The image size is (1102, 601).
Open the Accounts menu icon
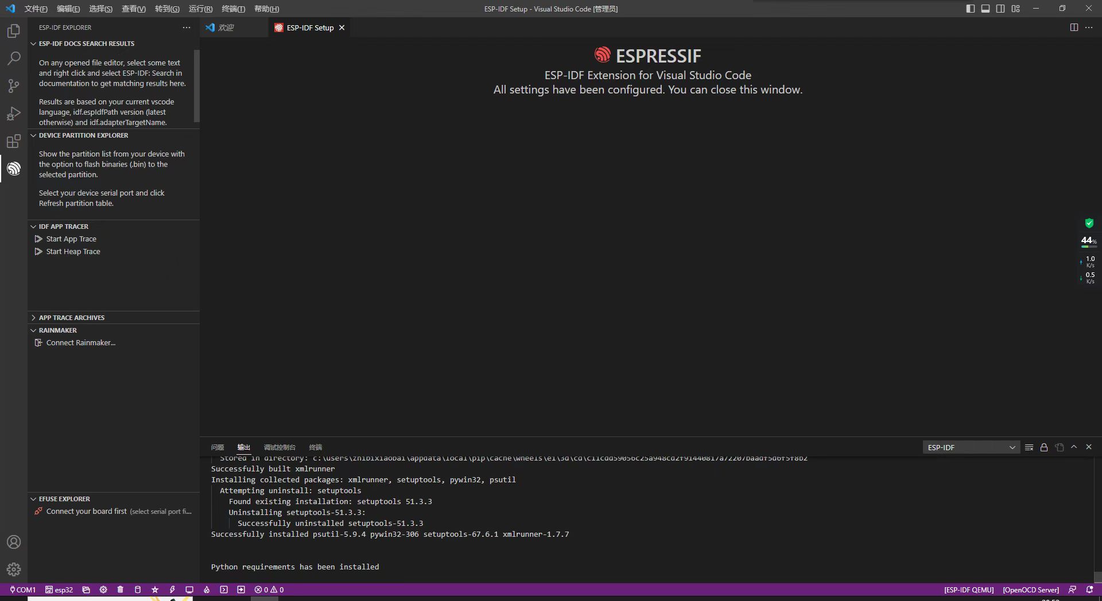click(x=14, y=542)
